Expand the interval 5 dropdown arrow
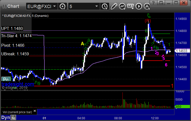191x121 pixels. point(97,6)
